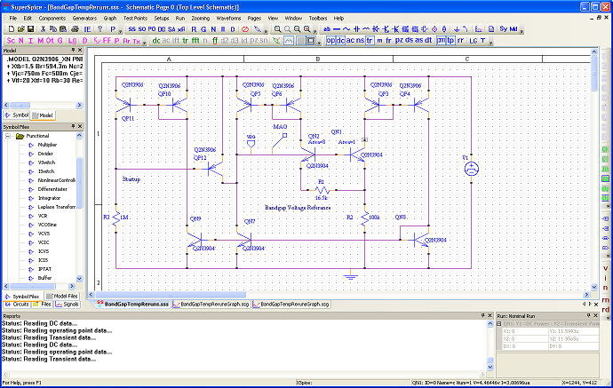The image size is (613, 388).
Task: Click the first magnifier zoom icon
Action: (277, 29)
